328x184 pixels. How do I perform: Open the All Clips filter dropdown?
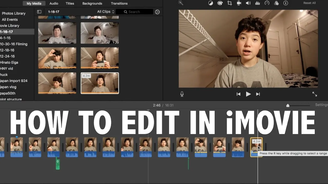point(106,12)
